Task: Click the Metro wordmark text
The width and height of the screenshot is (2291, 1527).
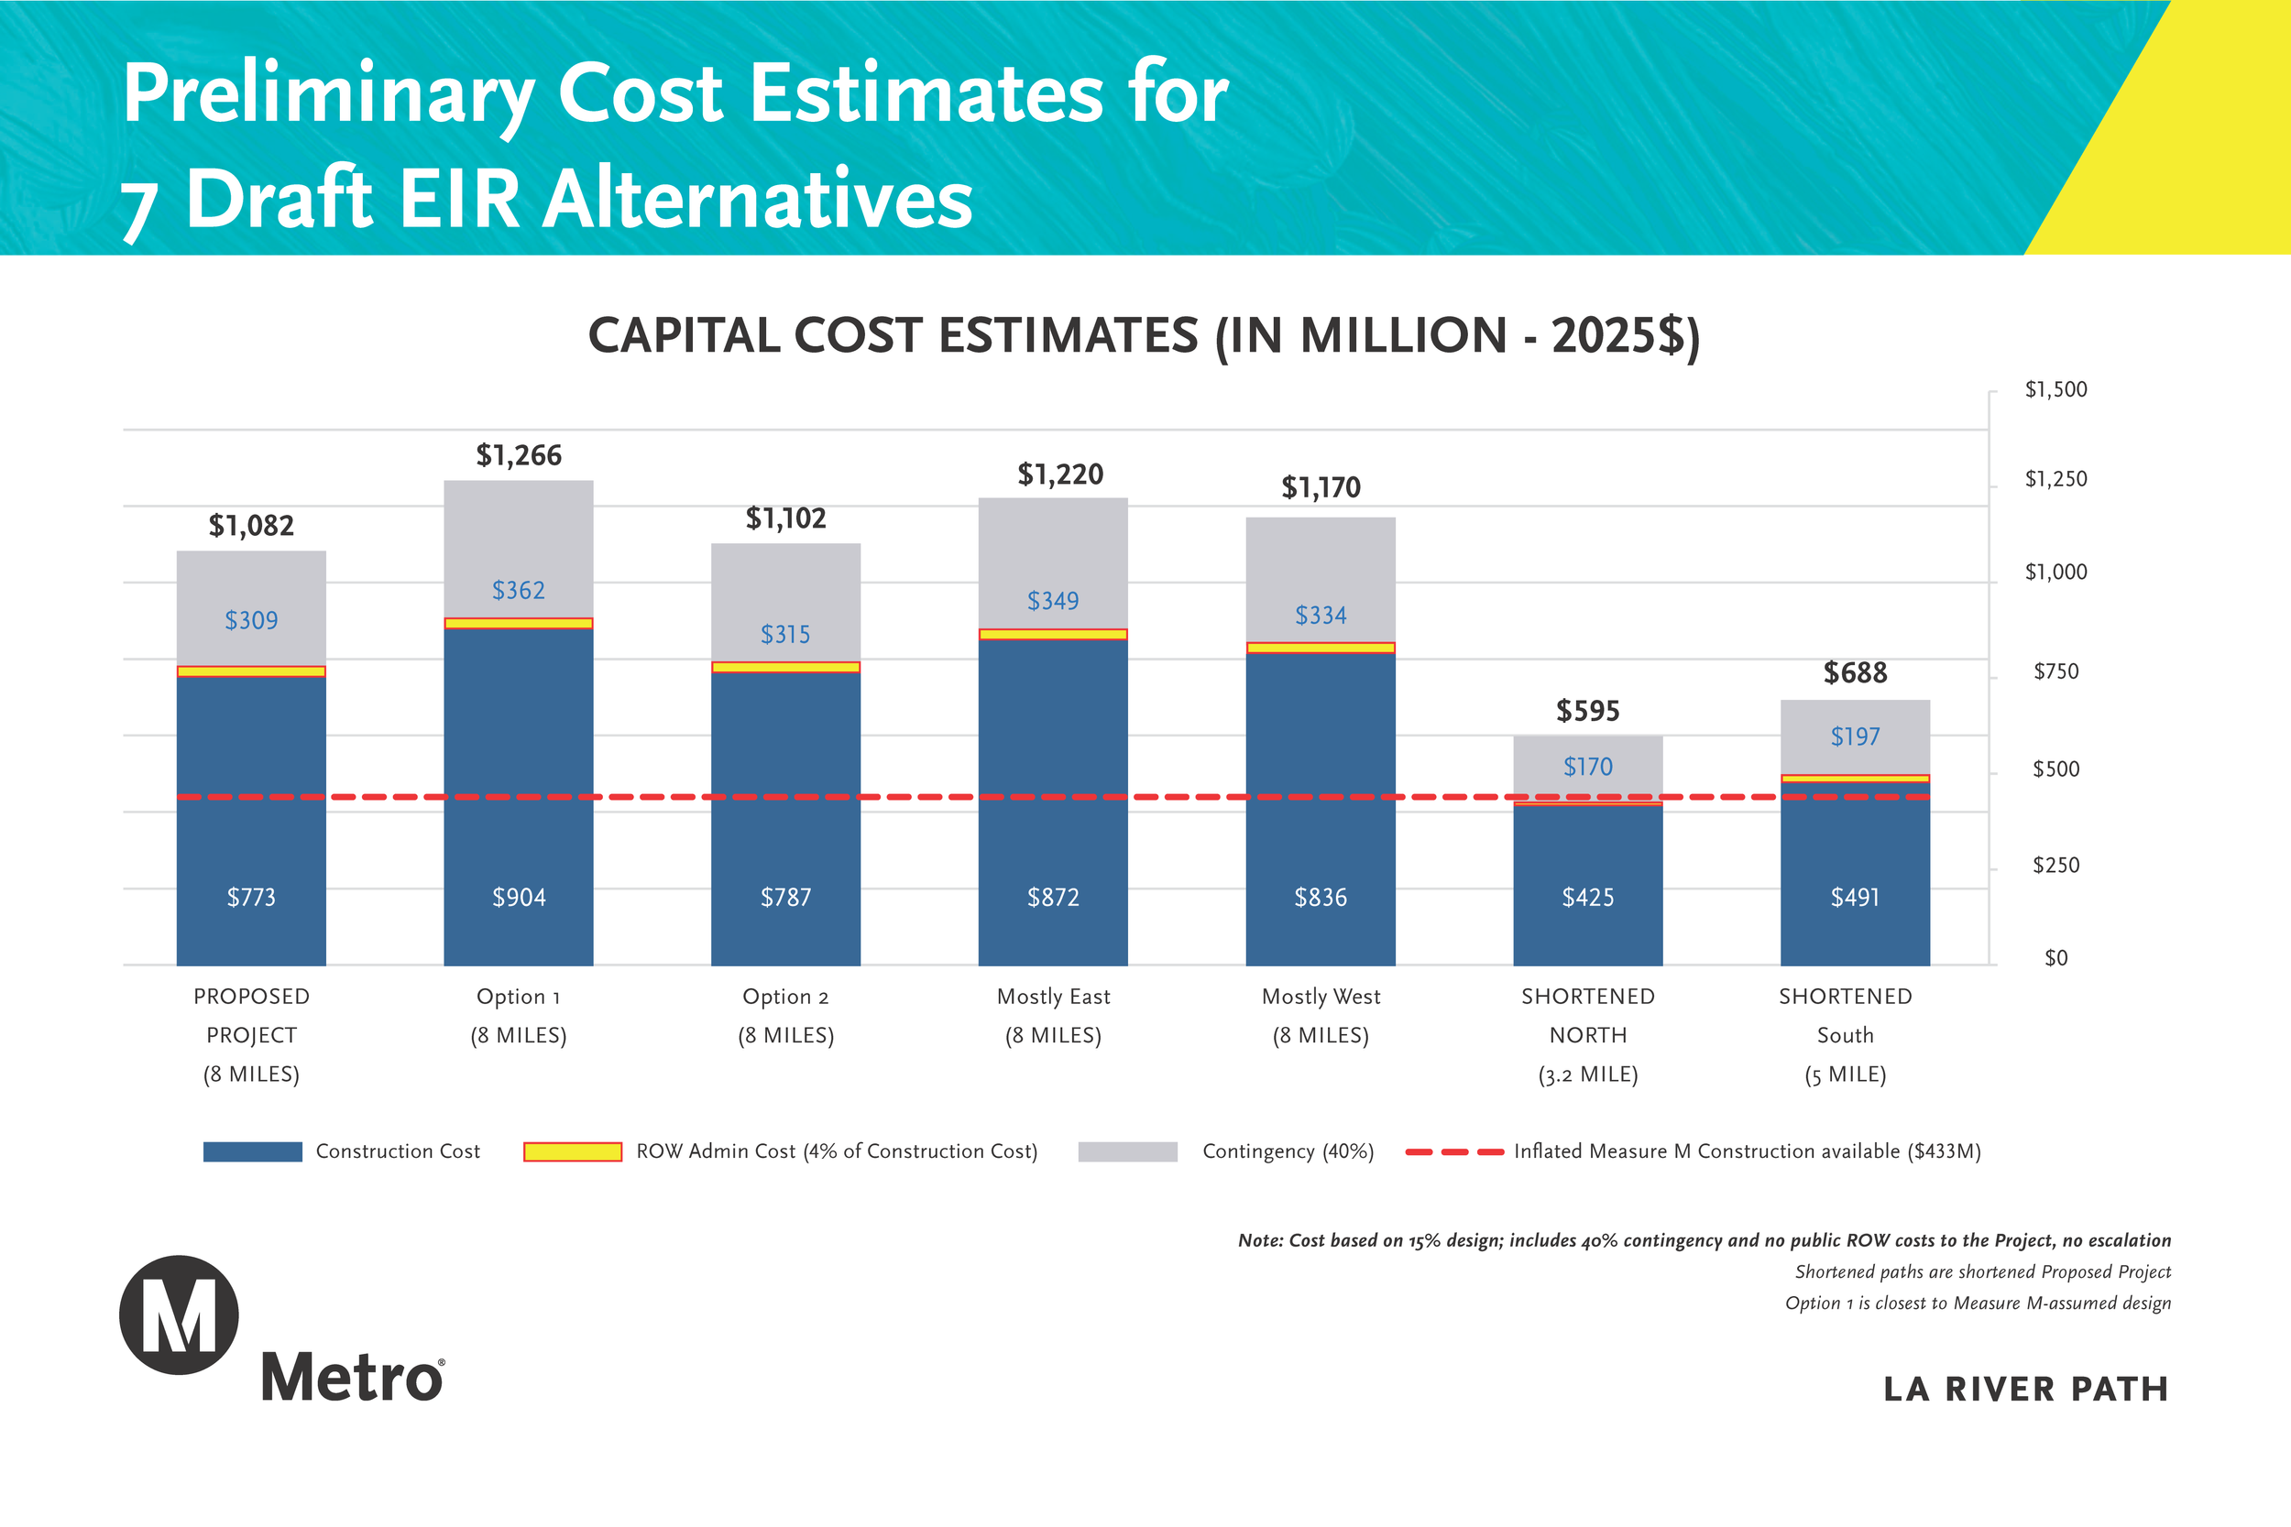Action: (x=353, y=1377)
